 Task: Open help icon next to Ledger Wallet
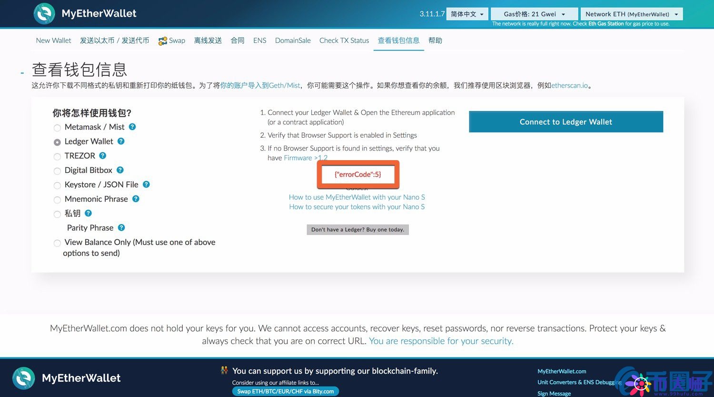121,141
